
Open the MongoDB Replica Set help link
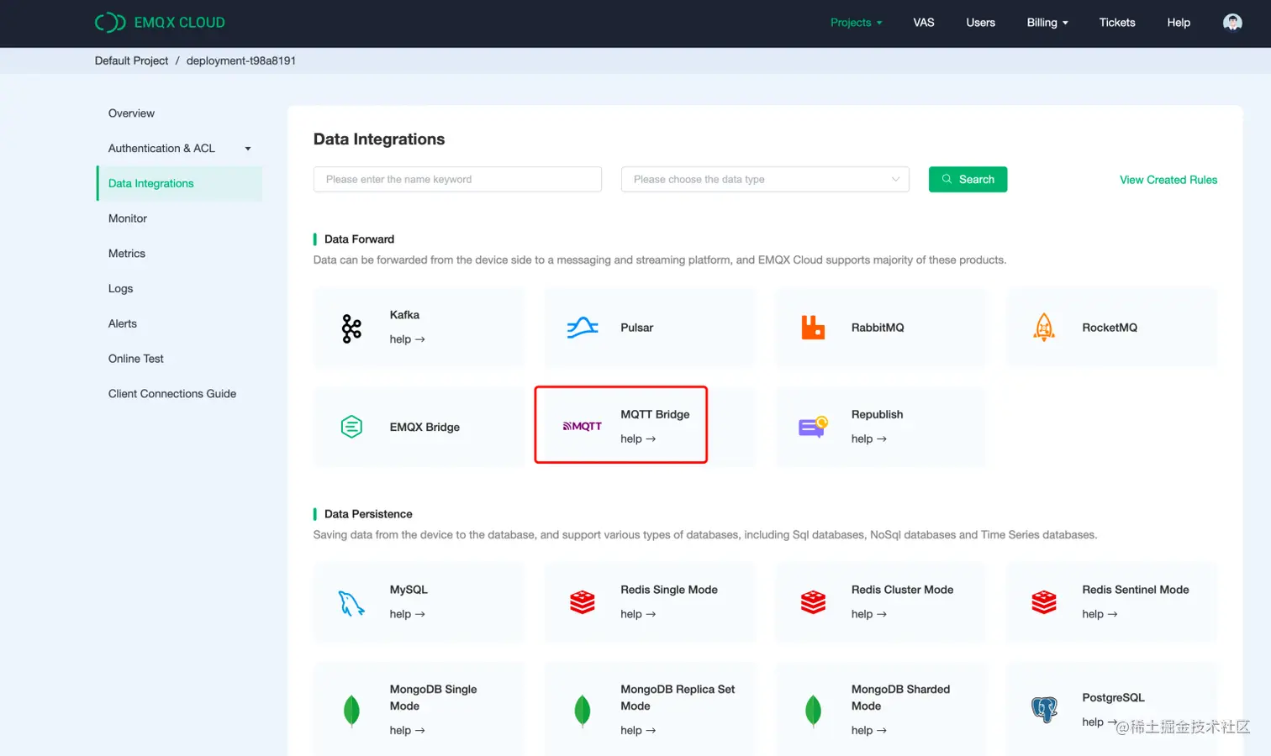click(x=638, y=730)
